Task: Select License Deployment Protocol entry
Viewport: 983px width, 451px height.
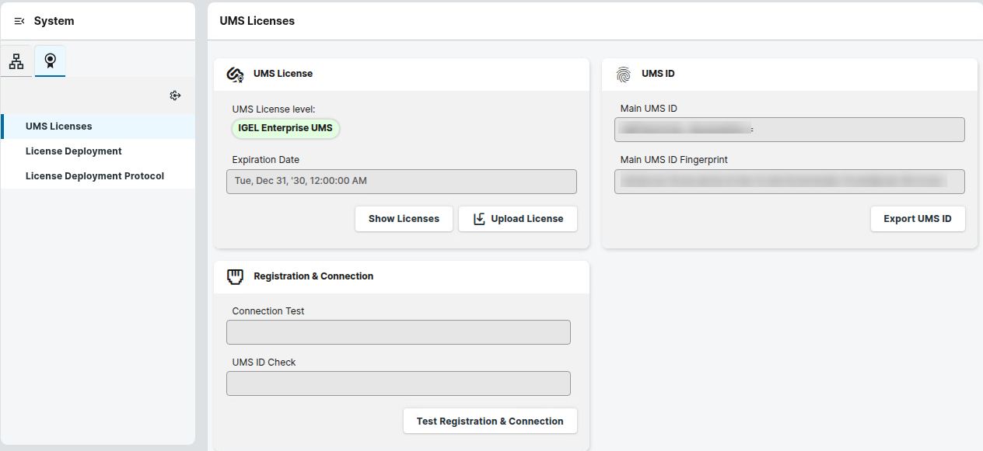Action: 95,176
